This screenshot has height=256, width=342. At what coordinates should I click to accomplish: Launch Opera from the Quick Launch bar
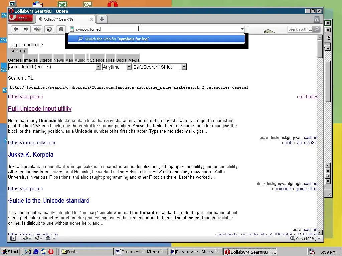(x=51, y=252)
